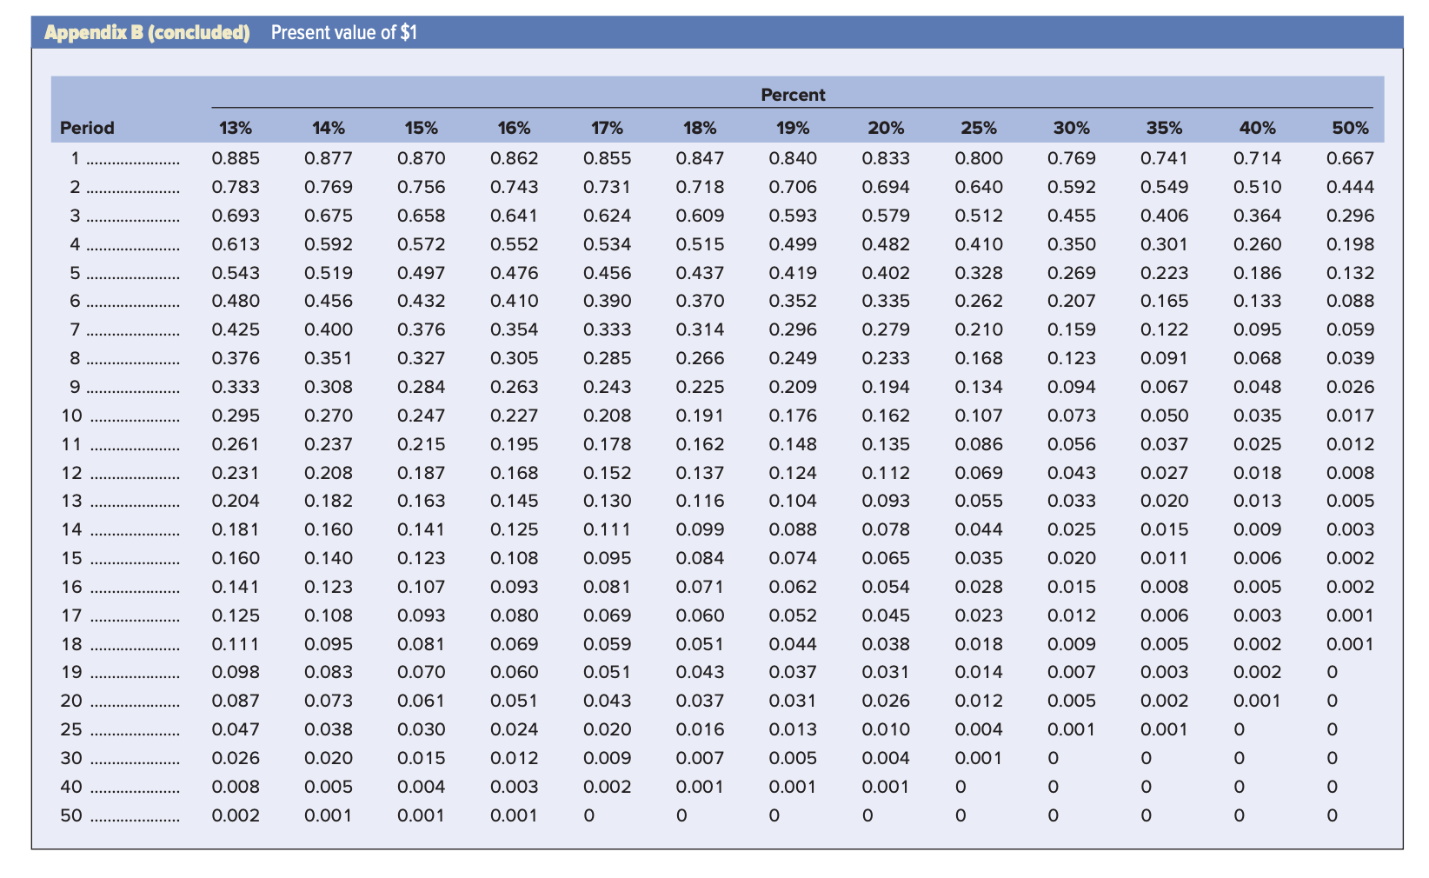The width and height of the screenshot is (1429, 878).
Task: Select the 13% column header
Action: point(236,128)
